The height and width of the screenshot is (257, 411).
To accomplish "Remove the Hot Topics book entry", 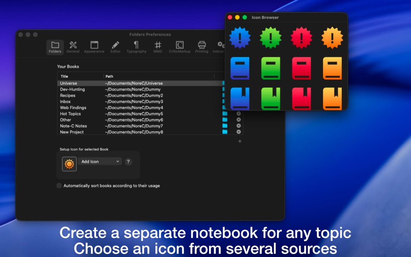I will 238,114.
